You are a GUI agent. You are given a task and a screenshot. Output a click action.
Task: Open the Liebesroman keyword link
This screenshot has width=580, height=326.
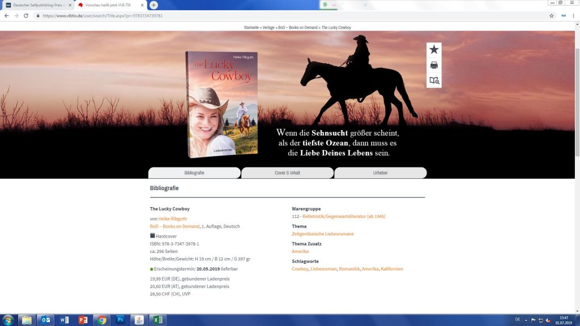323,269
